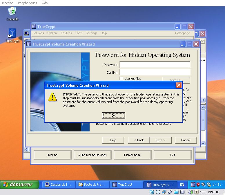Open the Périphériques menu
This screenshot has height=195, width=225.
28,3
